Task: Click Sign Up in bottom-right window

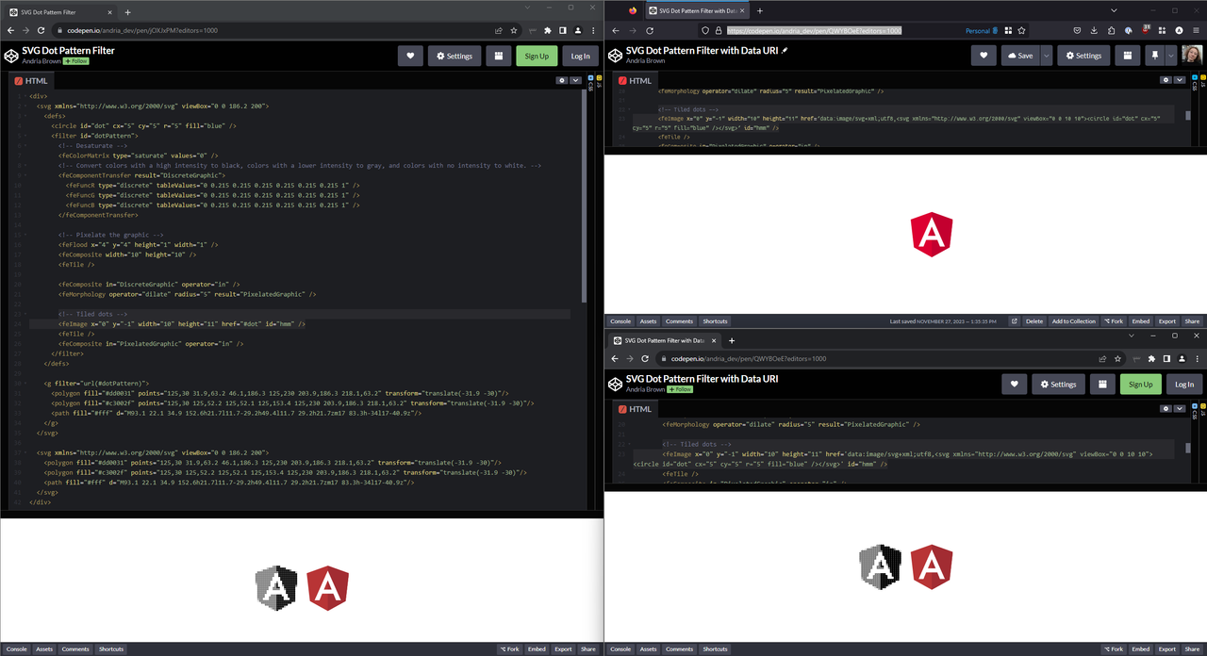Action: coord(1141,384)
